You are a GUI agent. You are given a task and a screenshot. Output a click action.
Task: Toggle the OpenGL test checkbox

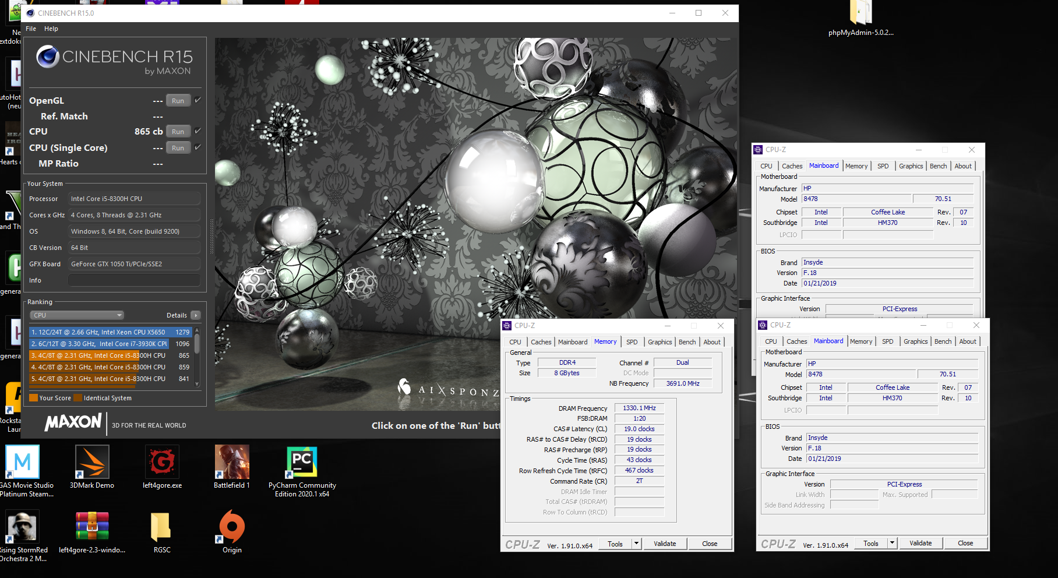[198, 100]
